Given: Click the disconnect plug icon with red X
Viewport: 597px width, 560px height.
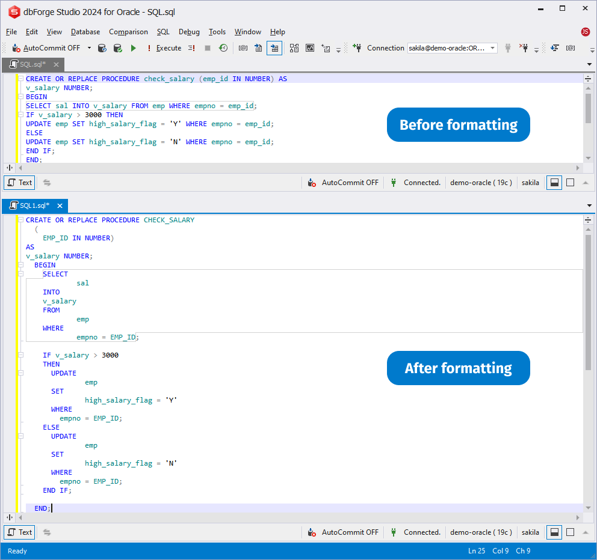Looking at the screenshot, I should [x=524, y=48].
